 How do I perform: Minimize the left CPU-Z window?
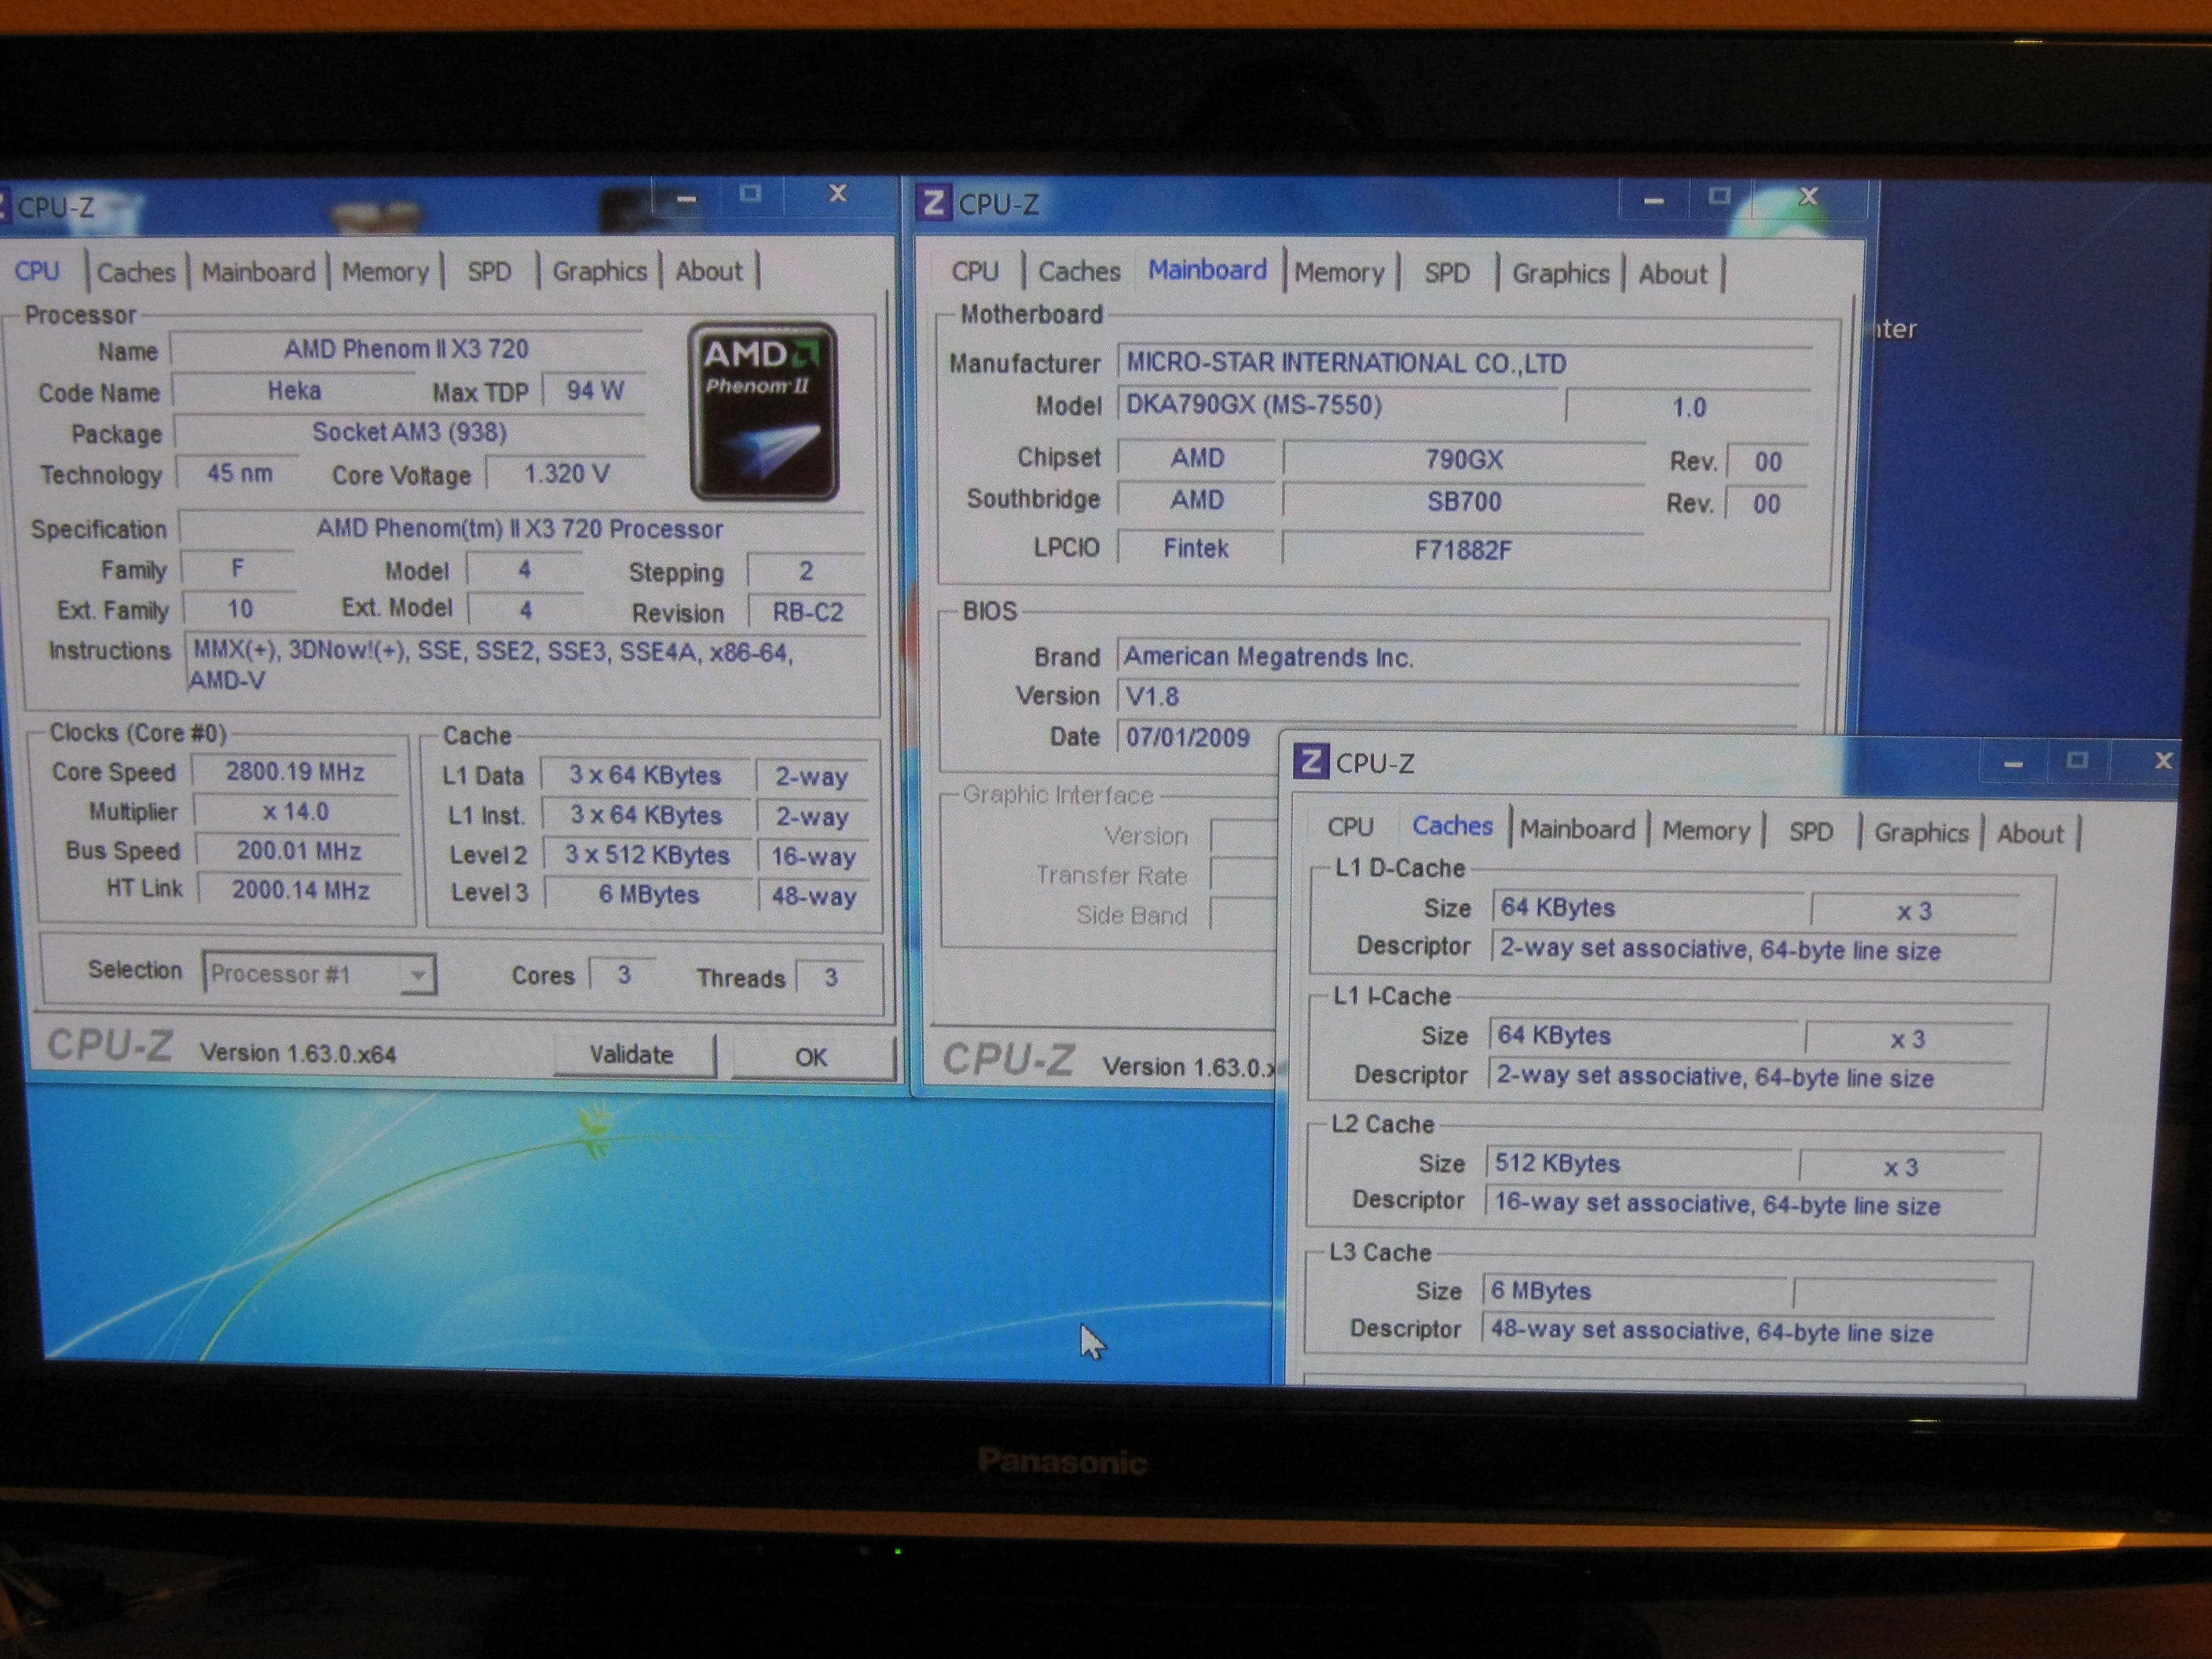click(x=686, y=198)
